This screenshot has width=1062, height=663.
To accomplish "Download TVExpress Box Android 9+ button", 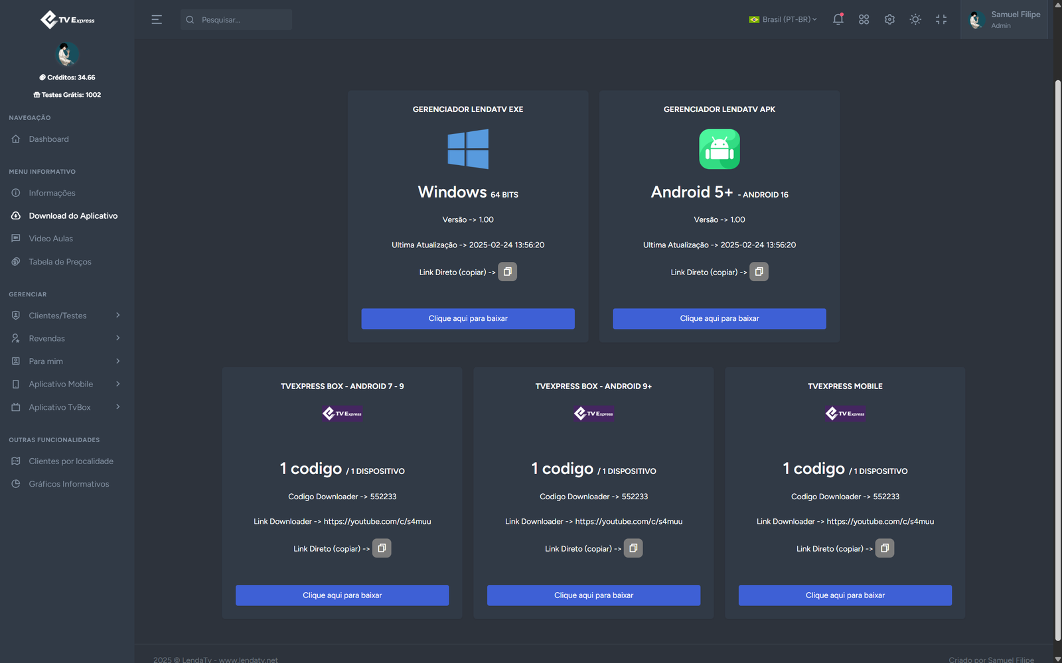I will coord(594,595).
